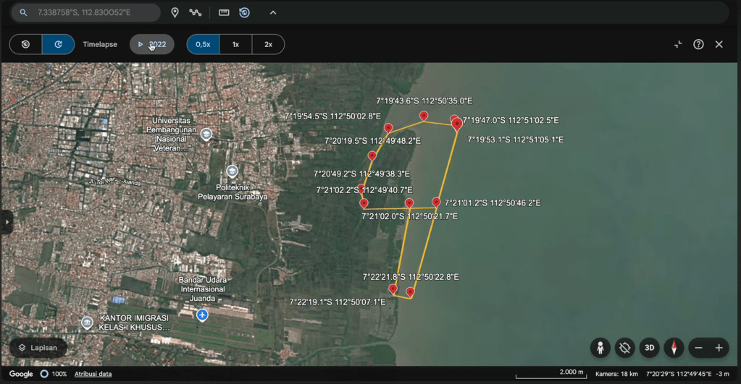Switch to 3D view
The image size is (741, 384).
tap(649, 348)
